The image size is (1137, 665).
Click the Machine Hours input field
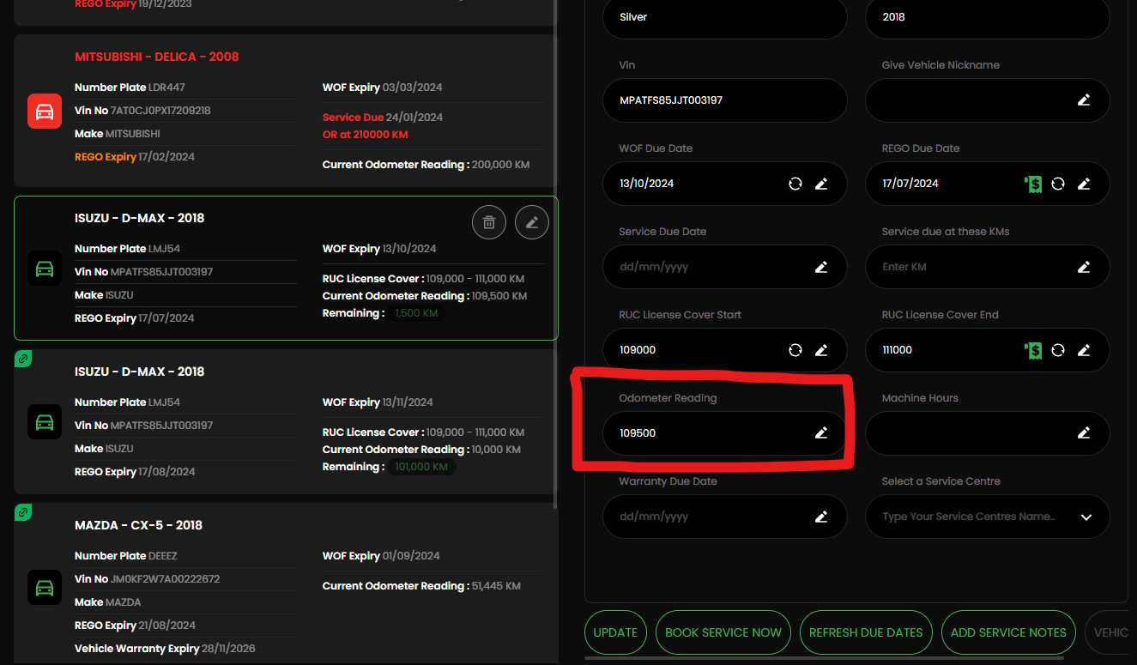tap(988, 433)
